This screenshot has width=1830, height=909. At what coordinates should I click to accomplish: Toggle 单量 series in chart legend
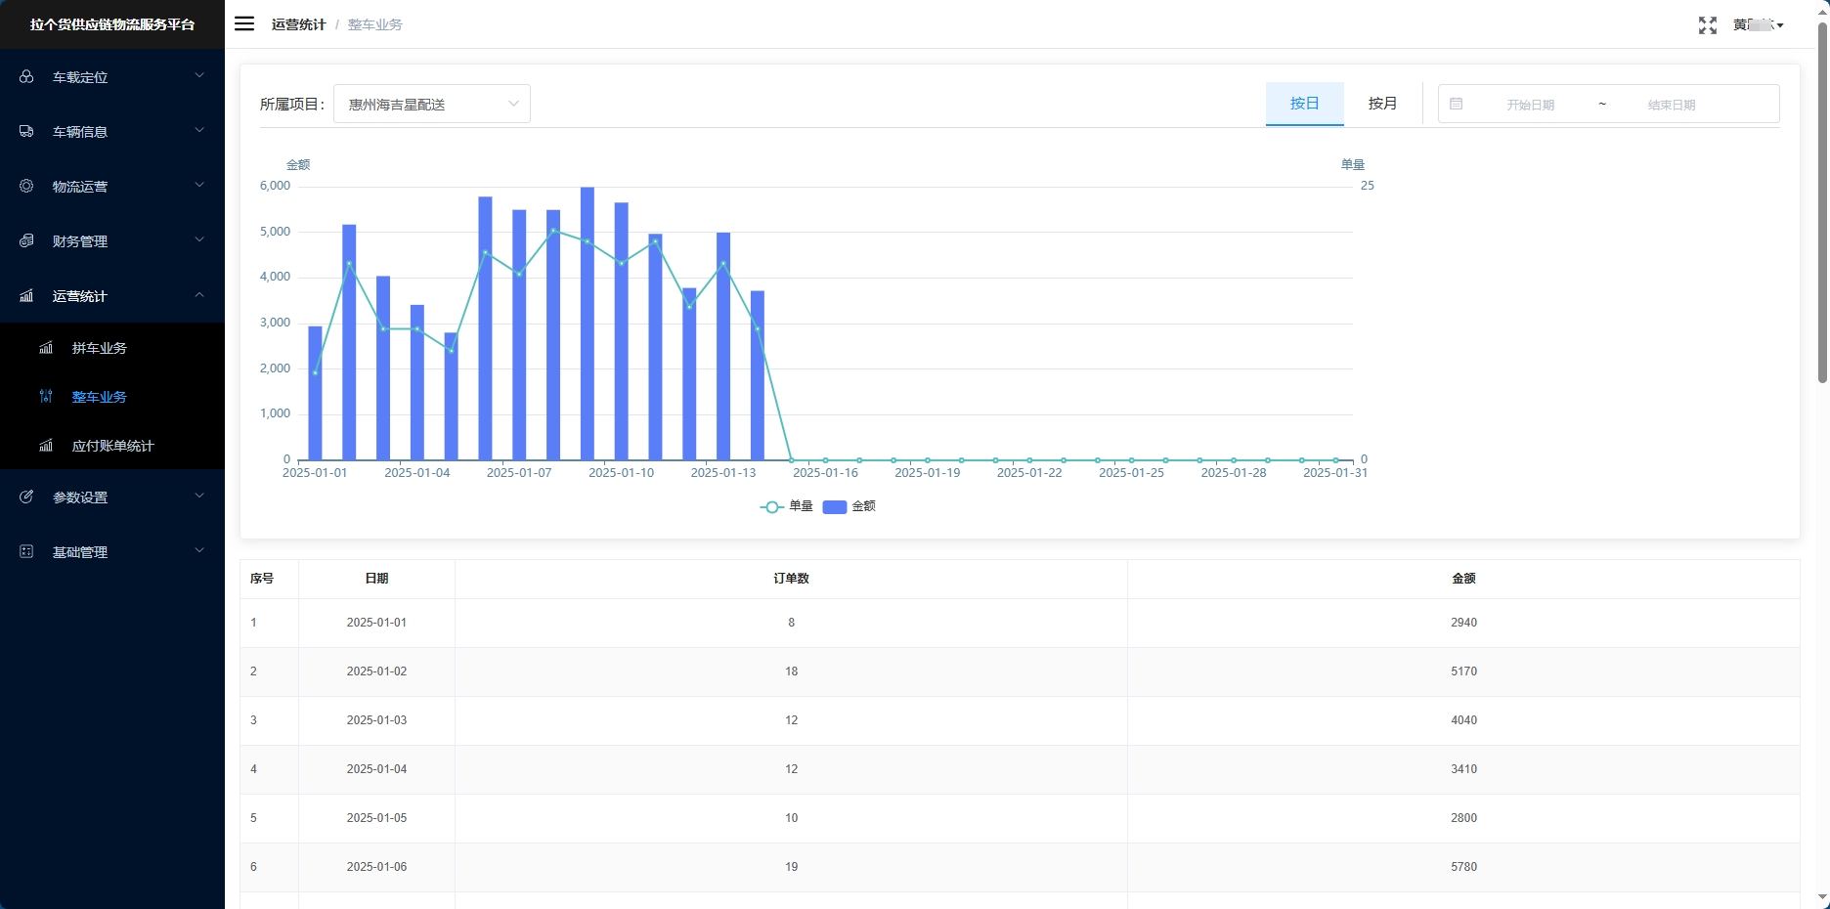(x=787, y=506)
